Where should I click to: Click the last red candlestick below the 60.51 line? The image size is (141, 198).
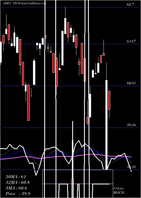[x=109, y=100]
